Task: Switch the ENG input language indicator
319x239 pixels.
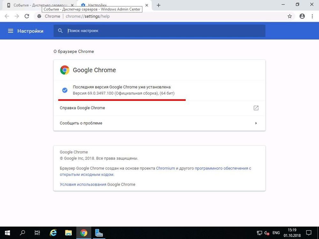Action: pyautogui.click(x=276, y=233)
